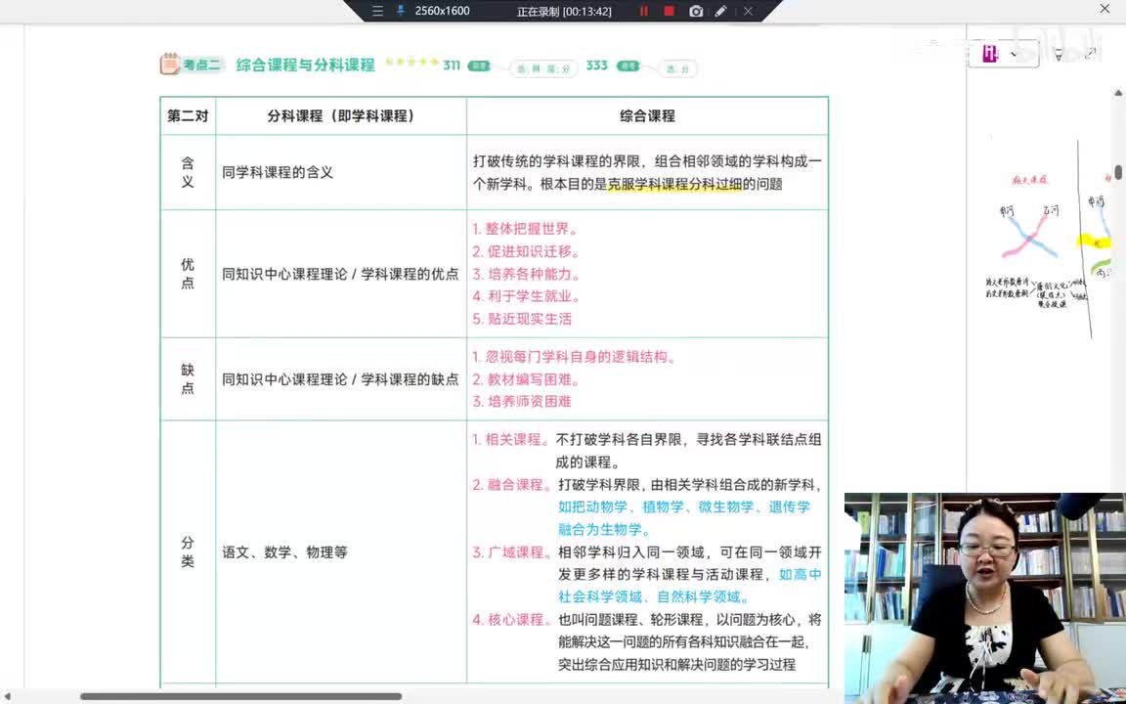Toggle the blue microphone icon in recorder bar
The image size is (1126, 704).
coord(401,11)
